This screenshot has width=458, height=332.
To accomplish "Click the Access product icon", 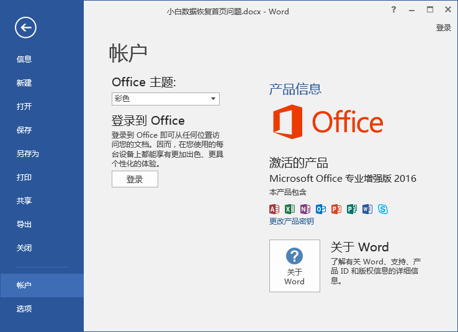I will (x=274, y=209).
